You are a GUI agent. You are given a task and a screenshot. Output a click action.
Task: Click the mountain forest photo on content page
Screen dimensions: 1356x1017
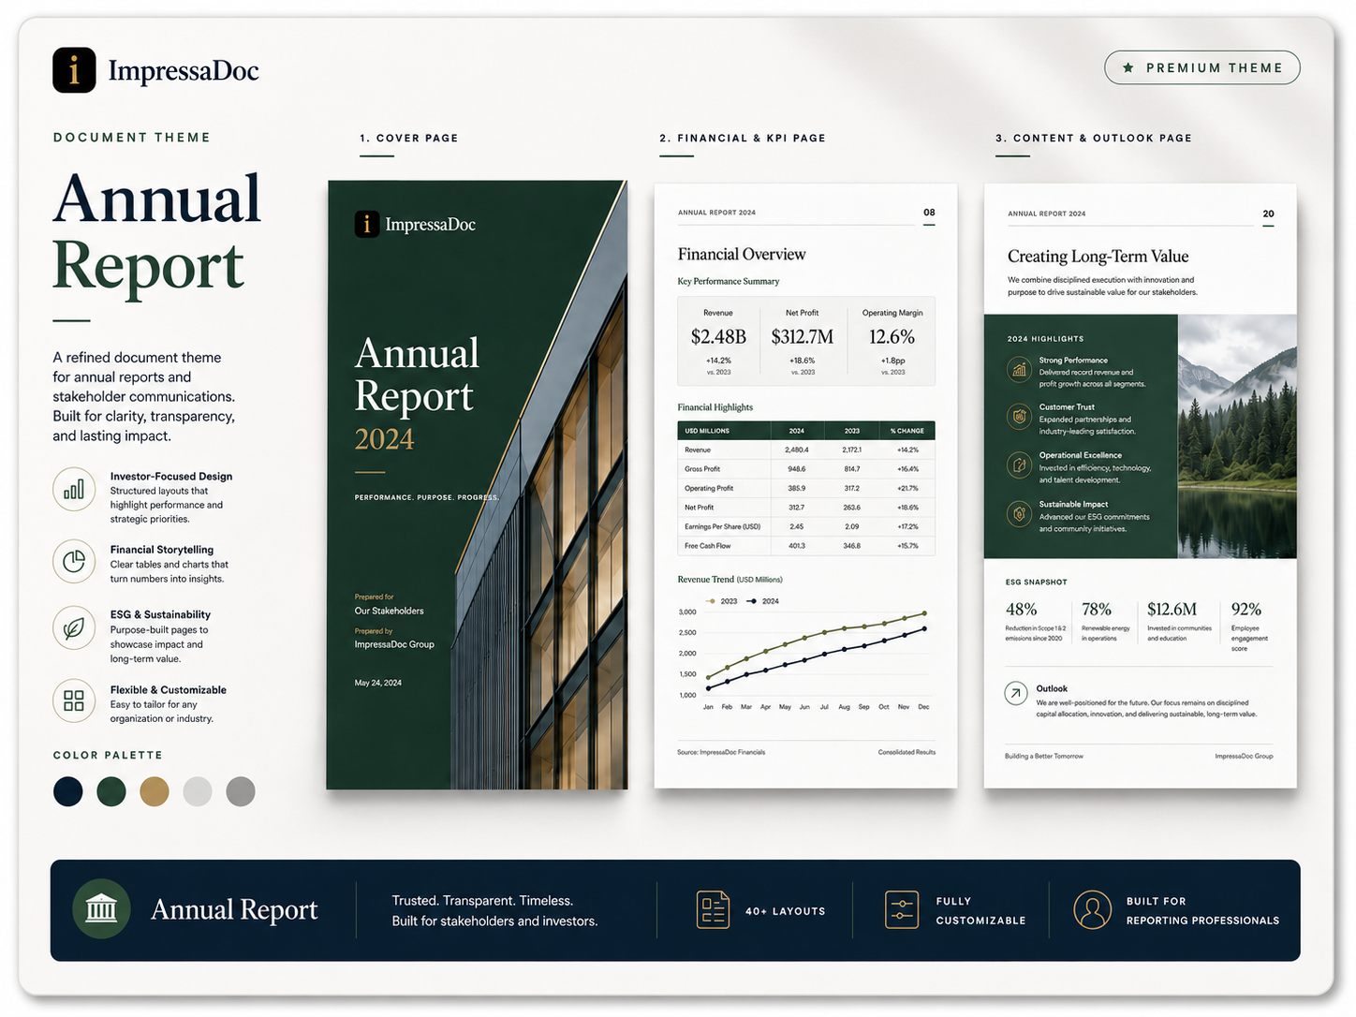(x=1237, y=436)
